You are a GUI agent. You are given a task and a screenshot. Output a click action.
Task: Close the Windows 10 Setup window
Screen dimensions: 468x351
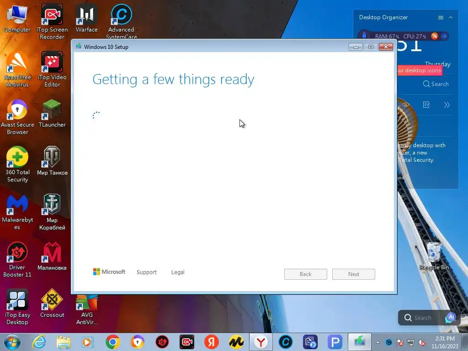[386, 47]
